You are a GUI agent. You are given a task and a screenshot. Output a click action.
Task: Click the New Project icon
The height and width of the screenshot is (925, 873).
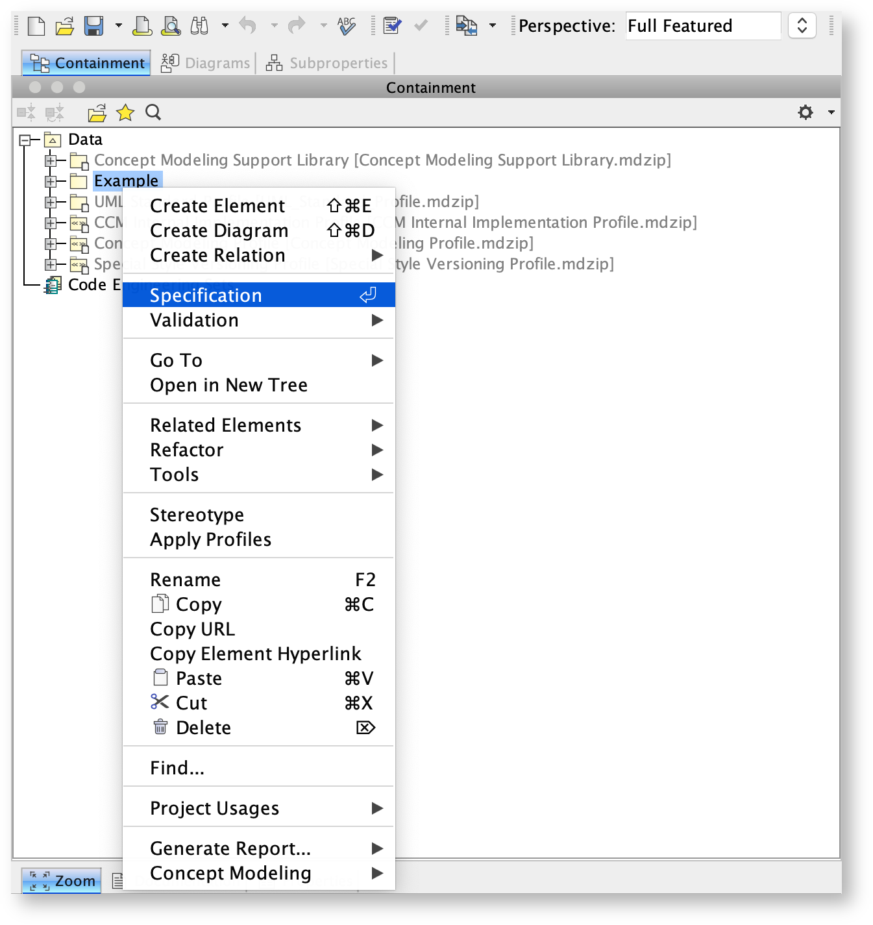pyautogui.click(x=36, y=26)
